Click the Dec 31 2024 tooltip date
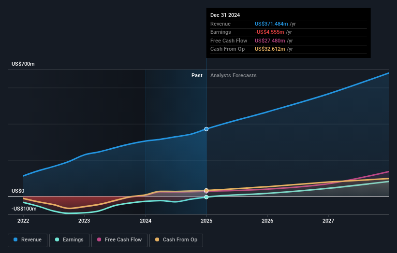Viewport: 397px width, 253px height. (225, 15)
